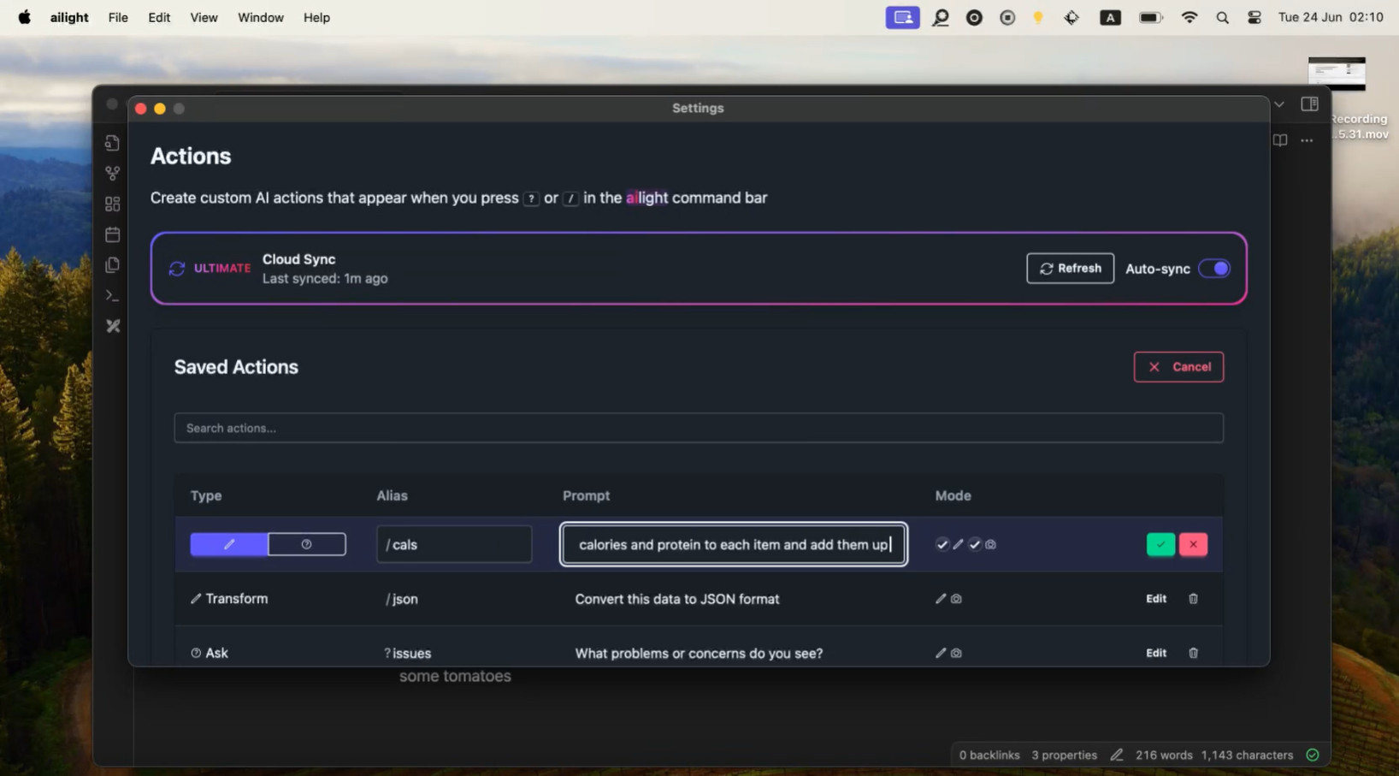
Task: Expand the chevron dropdown beside the right sidebar icon
Action: click(1279, 104)
